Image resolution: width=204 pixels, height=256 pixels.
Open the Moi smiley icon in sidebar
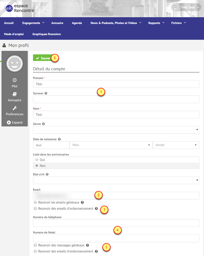point(15,80)
